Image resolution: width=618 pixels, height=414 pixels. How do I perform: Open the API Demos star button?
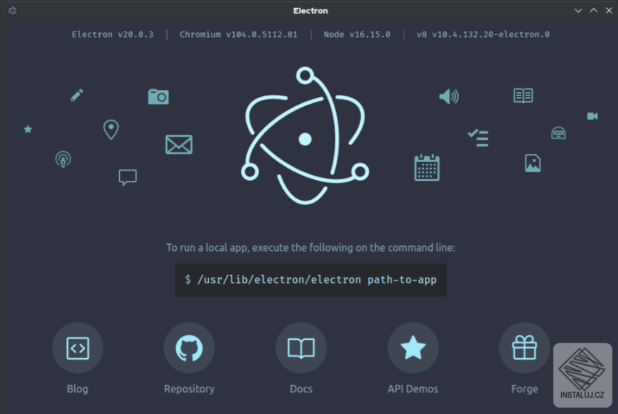pos(413,348)
